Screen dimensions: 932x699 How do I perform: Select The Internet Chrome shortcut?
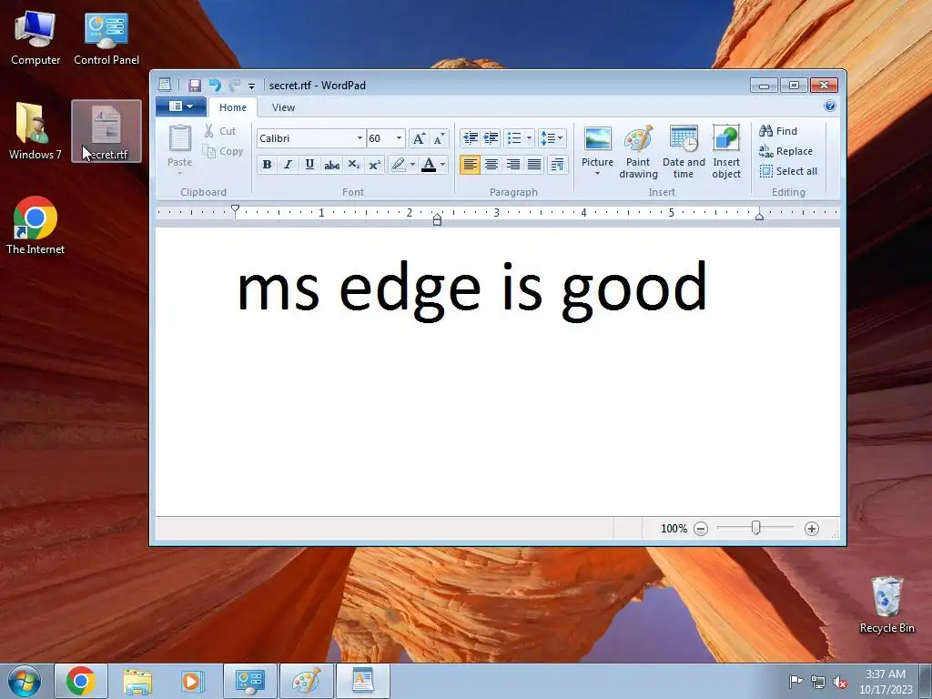35,226
